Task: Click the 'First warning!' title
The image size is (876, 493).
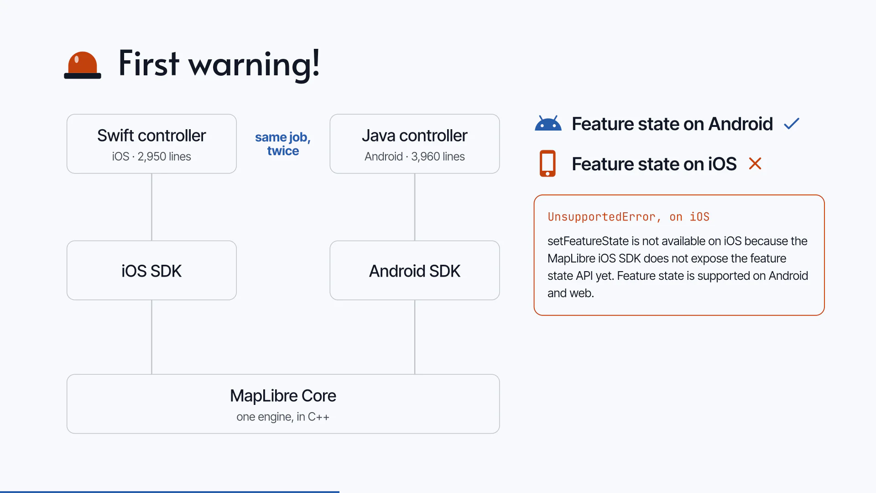Action: (x=219, y=64)
